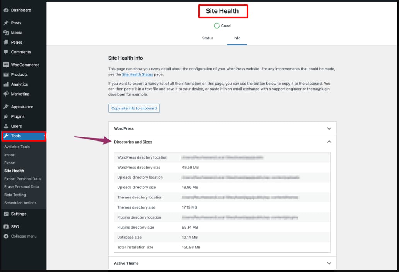Open WooCommerce menu label
The image size is (399, 272).
(x=25, y=65)
